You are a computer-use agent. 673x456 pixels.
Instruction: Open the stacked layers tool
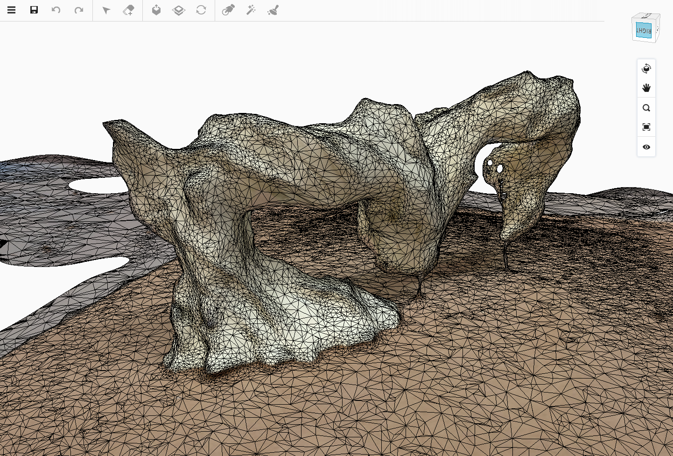(x=179, y=10)
